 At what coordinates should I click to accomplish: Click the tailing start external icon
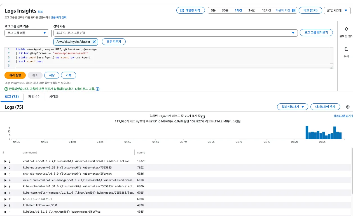pos(182,10)
